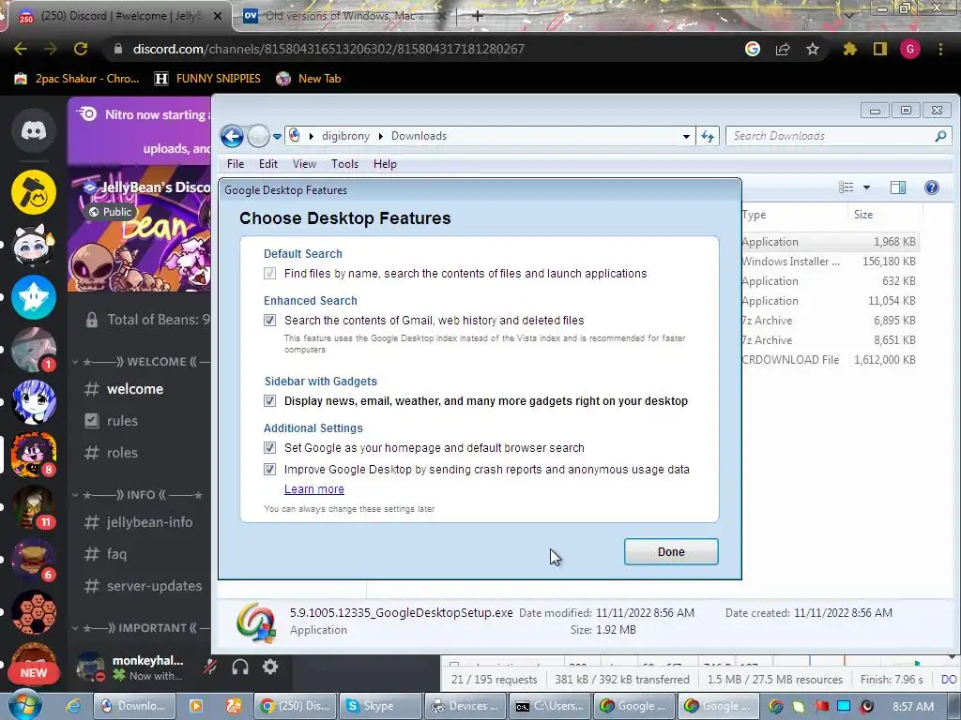
Task: Click the Explorer forward arrow button
Action: [258, 136]
